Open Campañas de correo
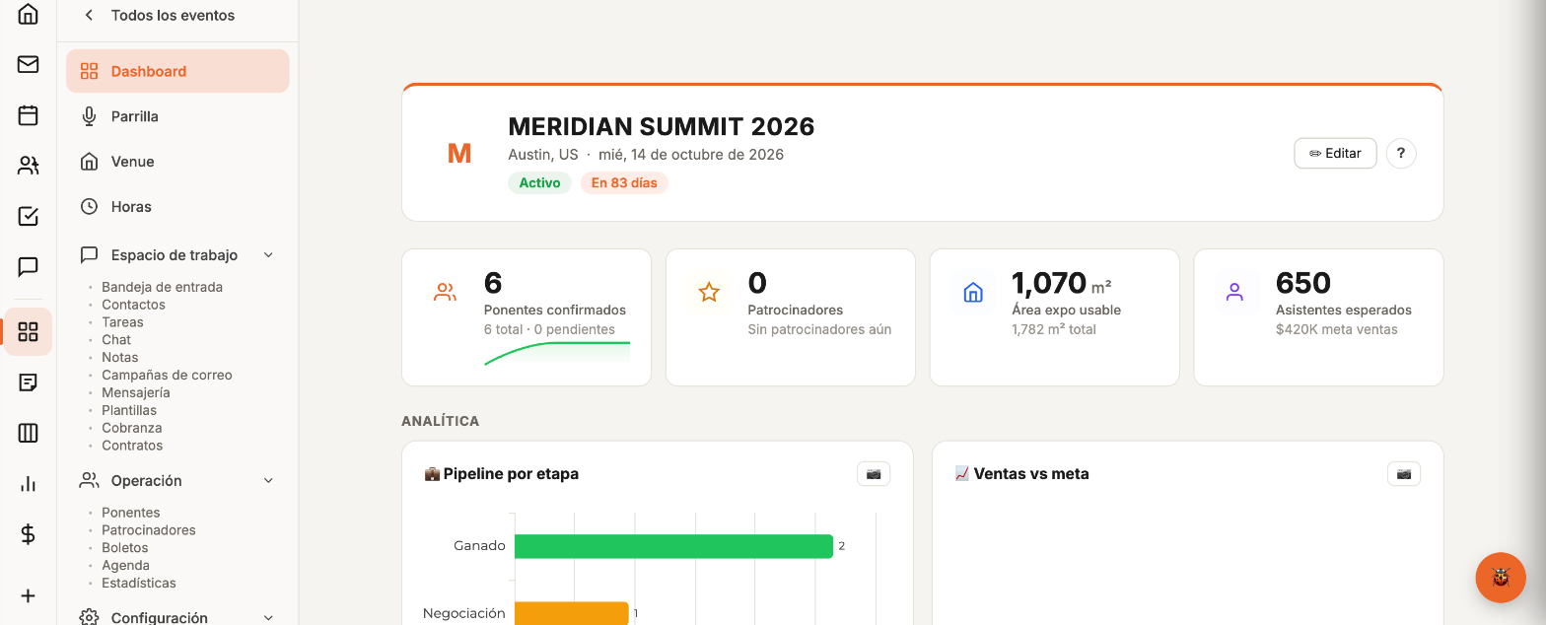Screen dimensions: 1546x625 point(167,376)
